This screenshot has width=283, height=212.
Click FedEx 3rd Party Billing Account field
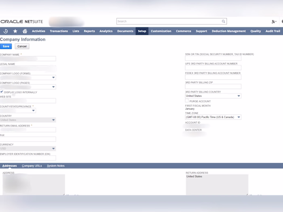(x=213, y=77)
